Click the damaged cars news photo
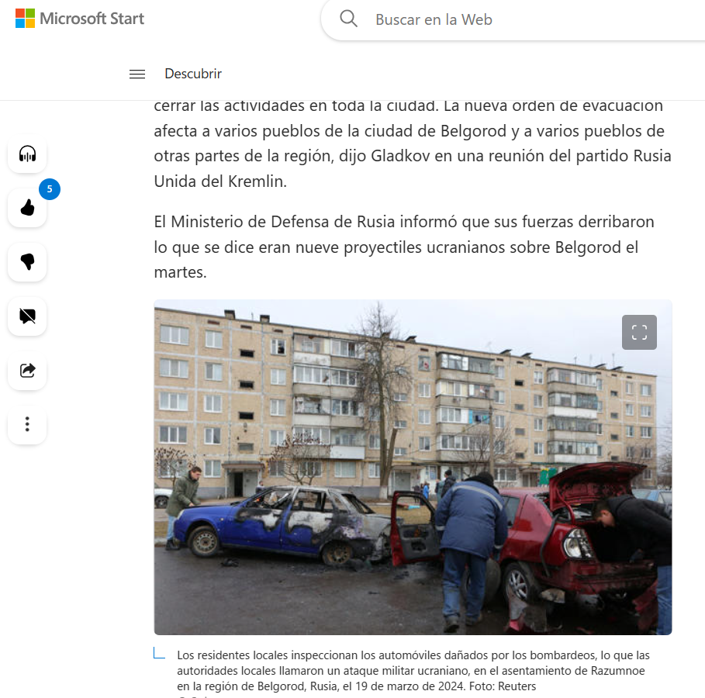 (x=413, y=468)
